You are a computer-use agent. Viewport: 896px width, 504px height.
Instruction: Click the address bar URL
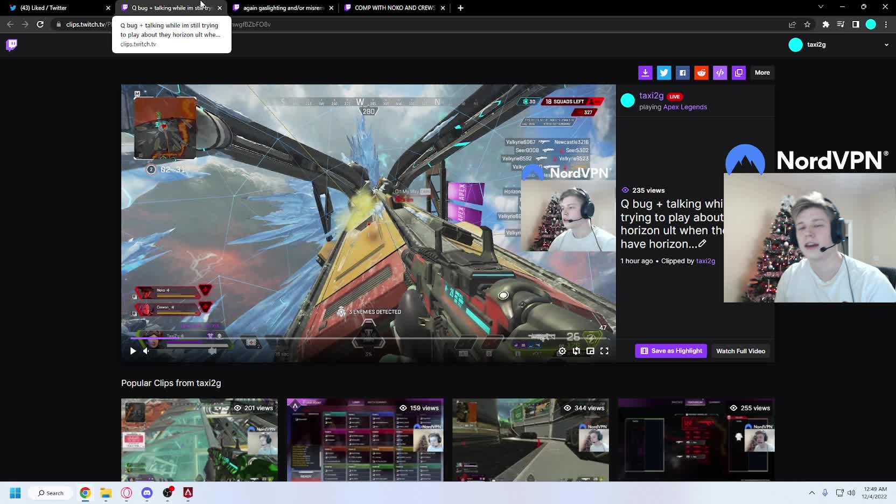click(168, 24)
